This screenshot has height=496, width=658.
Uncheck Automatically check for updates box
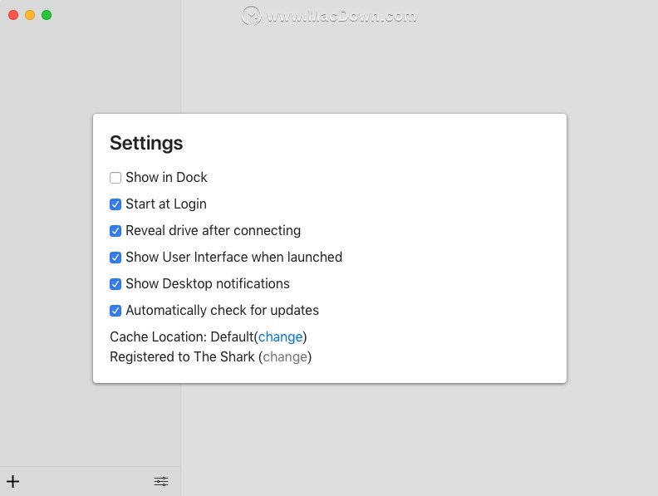[x=115, y=311]
